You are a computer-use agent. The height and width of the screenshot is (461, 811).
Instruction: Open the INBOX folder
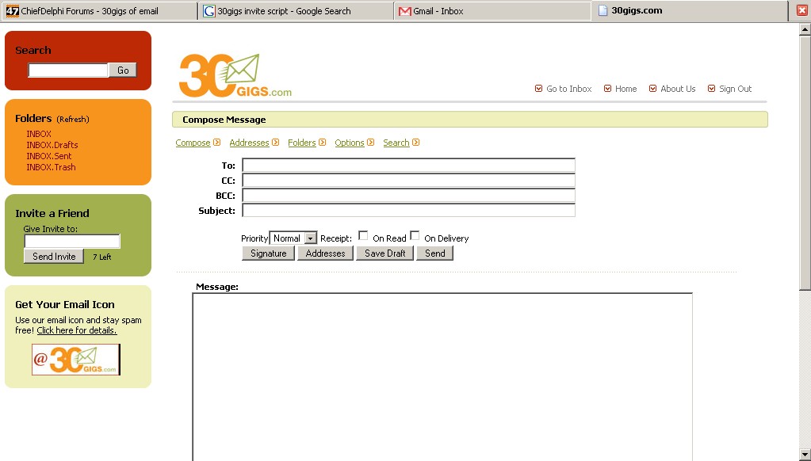point(39,134)
